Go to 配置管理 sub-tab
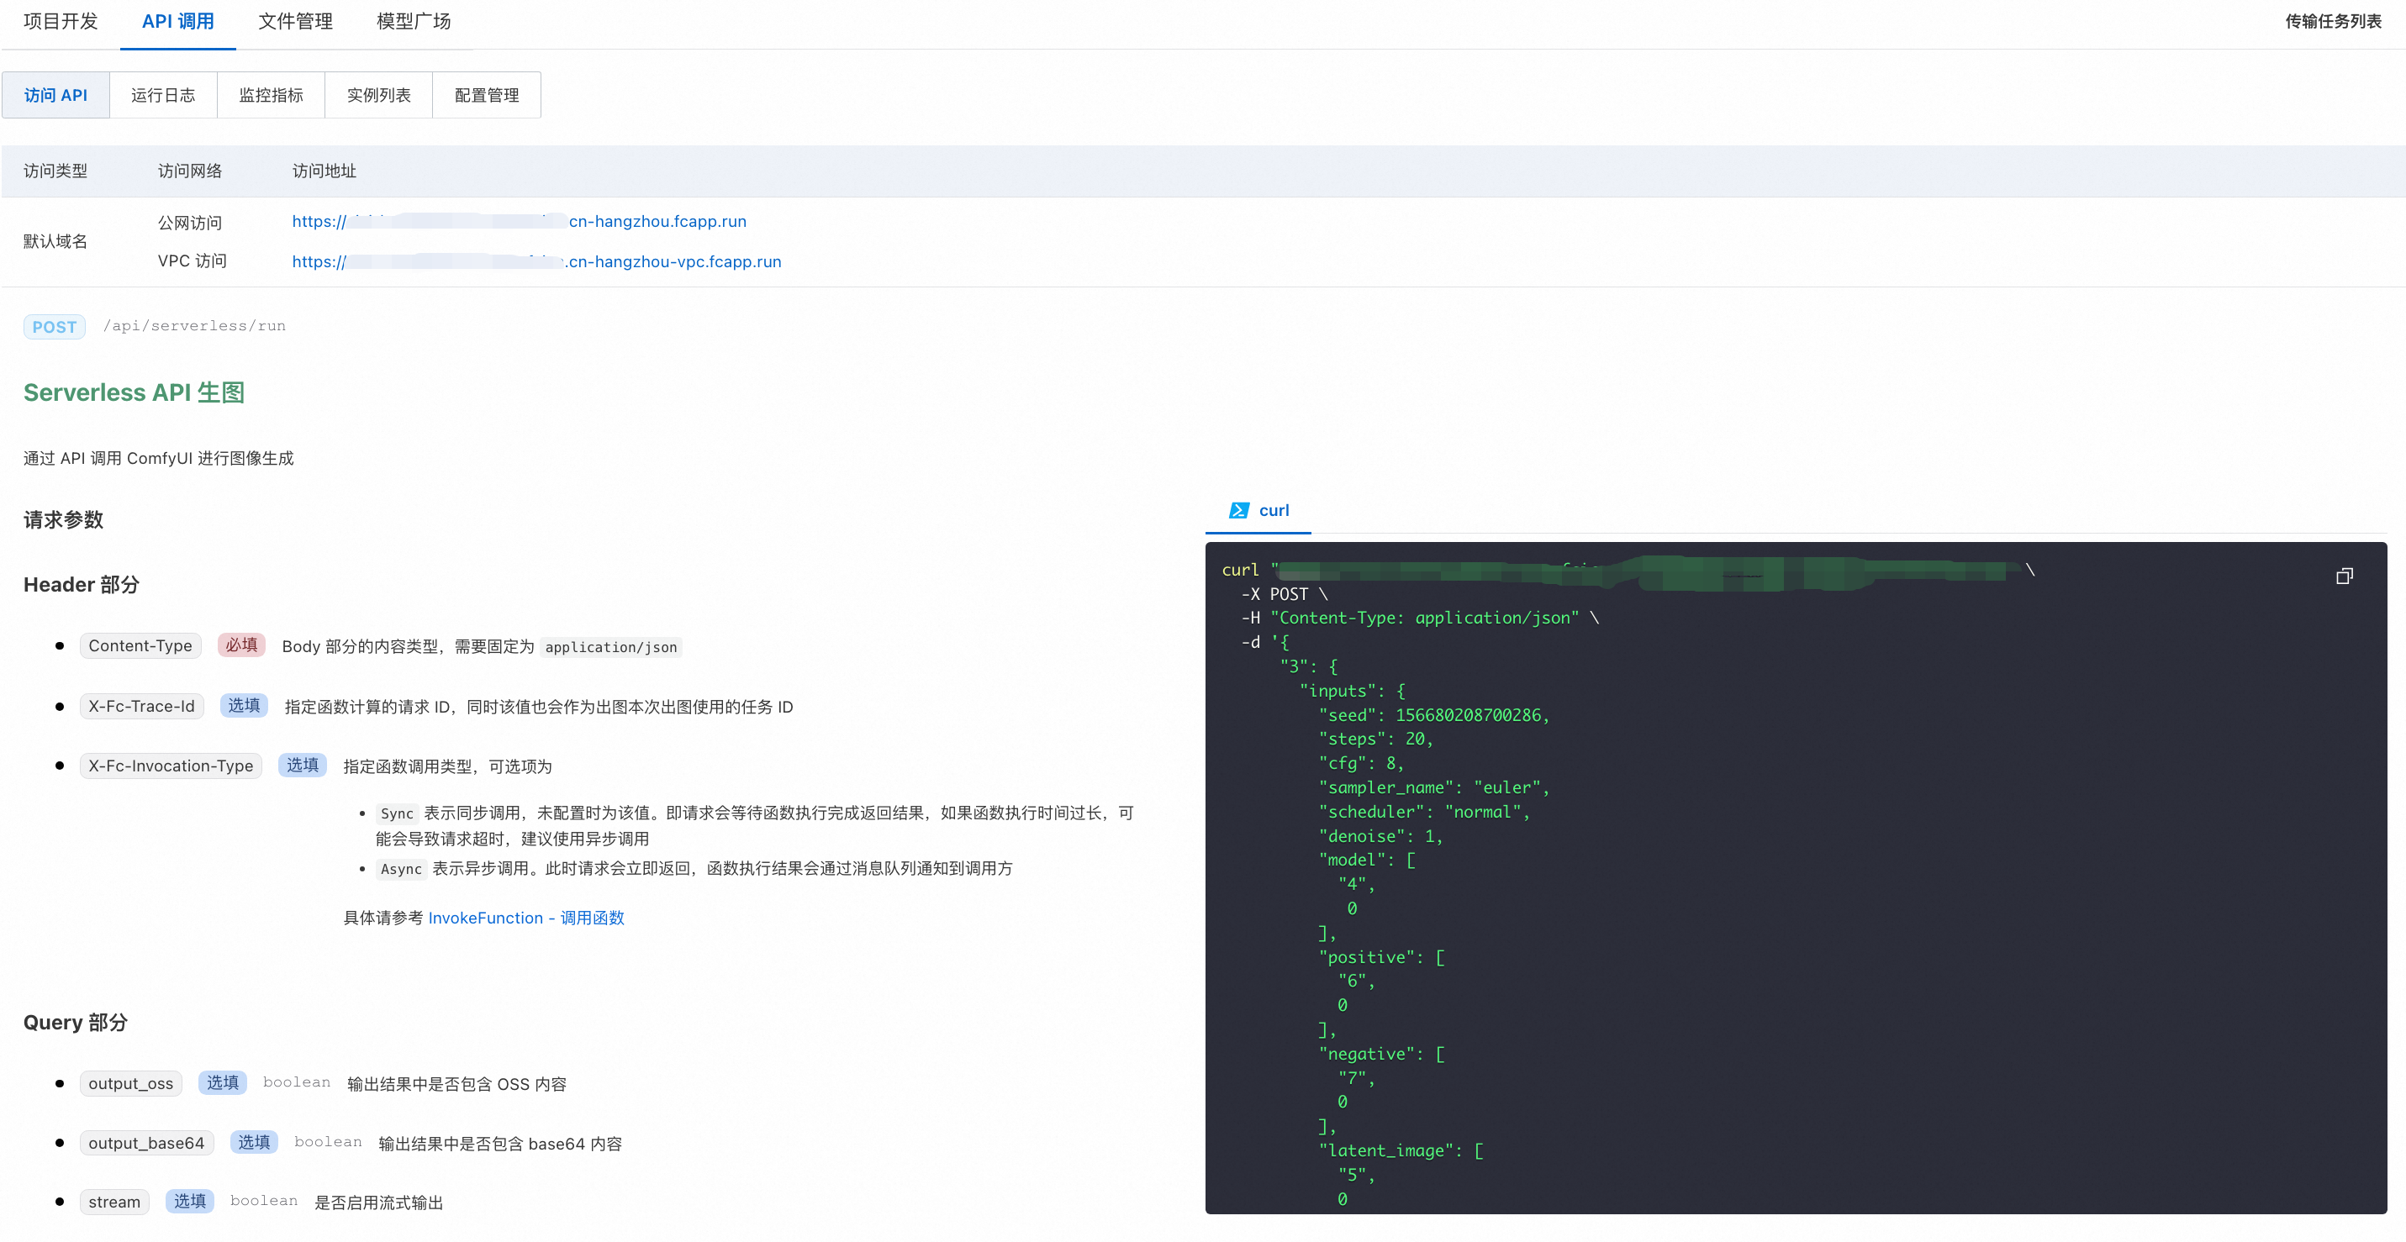This screenshot has width=2406, height=1242. (x=486, y=95)
